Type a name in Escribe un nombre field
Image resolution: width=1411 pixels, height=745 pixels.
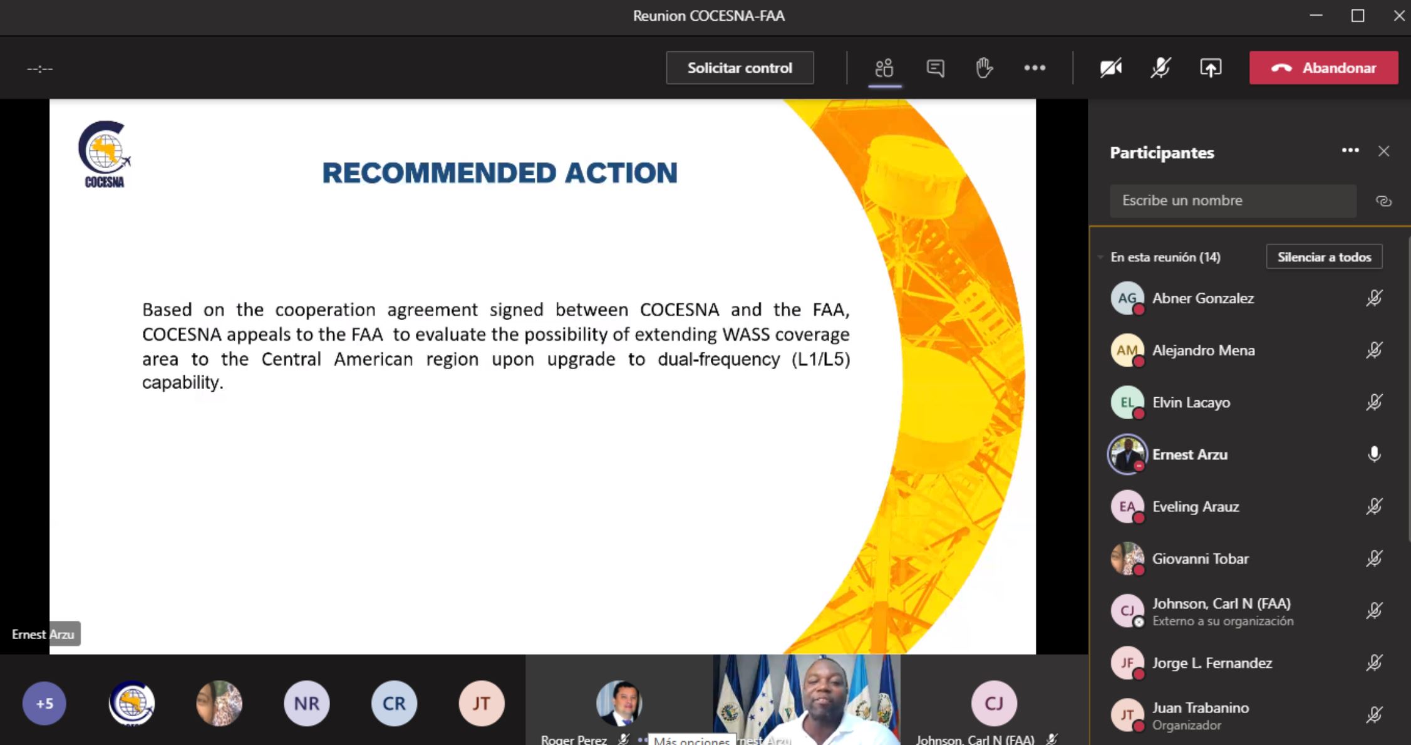(1233, 201)
